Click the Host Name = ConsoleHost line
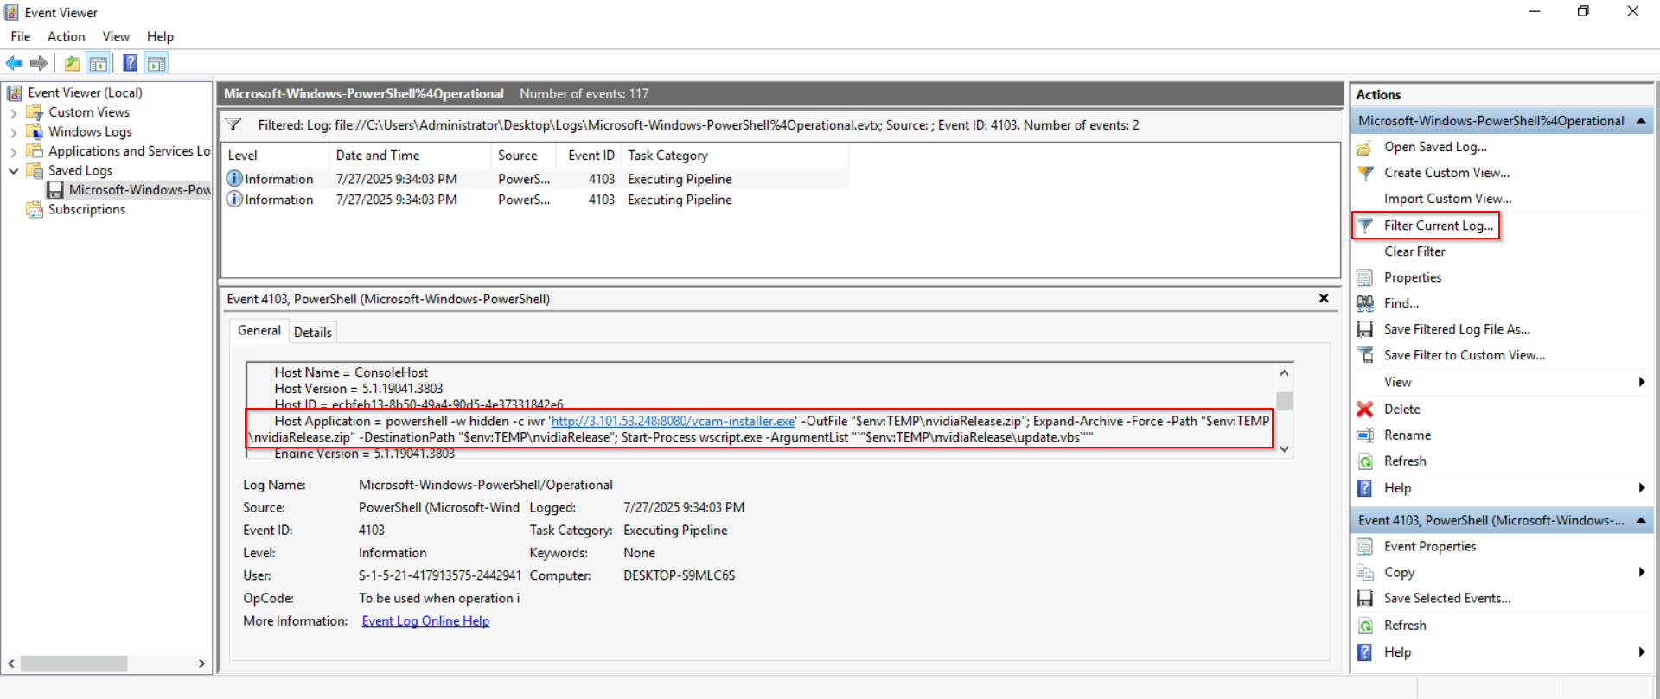Image resolution: width=1660 pixels, height=699 pixels. click(x=351, y=372)
